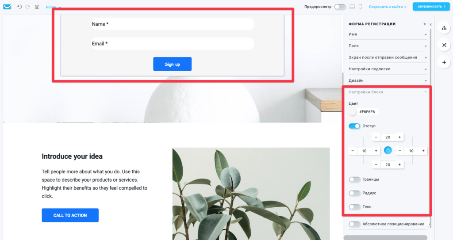The image size is (453, 240).
Task: Enable the Границы borders toggle
Action: point(354,179)
